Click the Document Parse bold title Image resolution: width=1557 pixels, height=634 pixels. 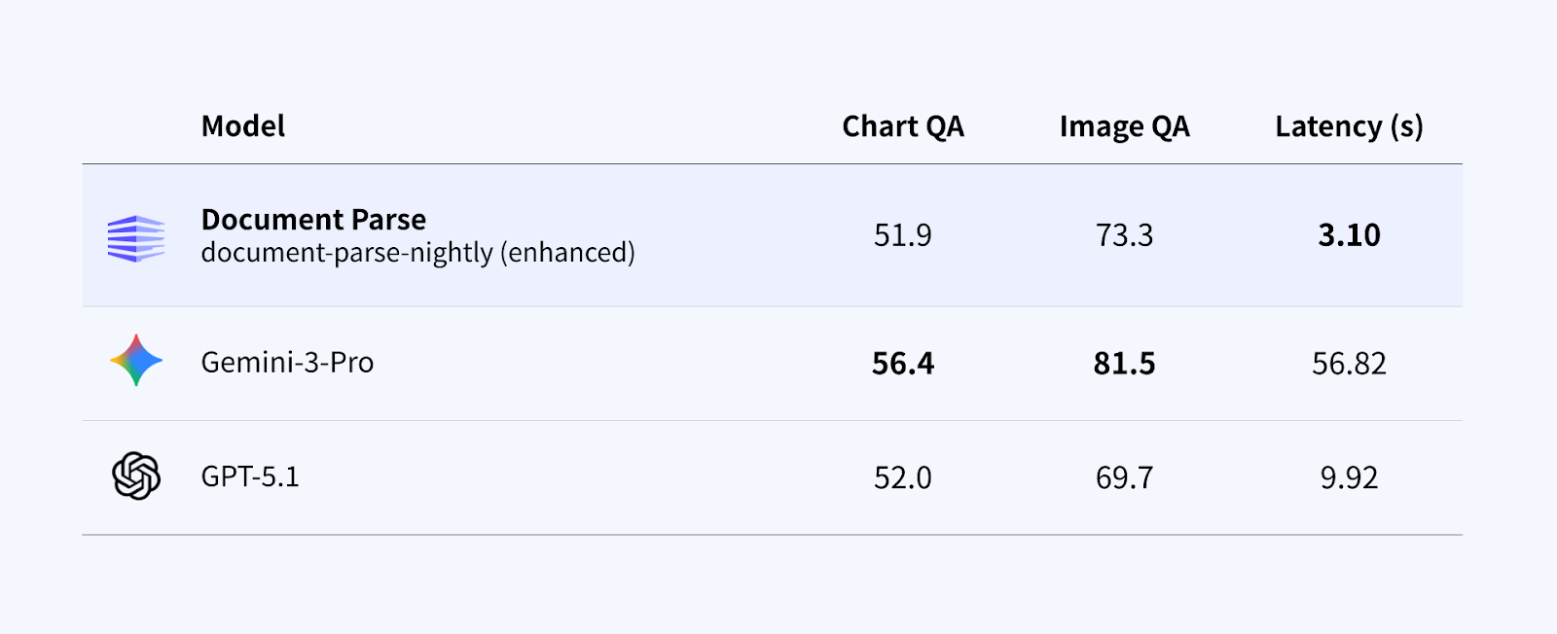(x=313, y=220)
